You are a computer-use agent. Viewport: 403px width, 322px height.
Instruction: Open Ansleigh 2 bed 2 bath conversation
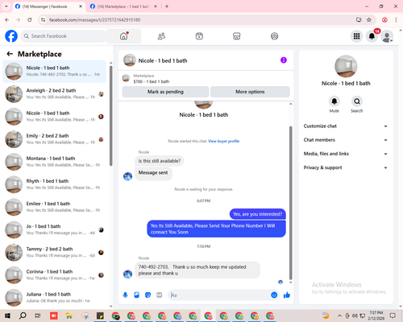point(54,94)
